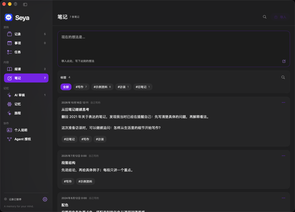Click #示例资料 tag under 段落结构
295x212 pixels.
click(85, 181)
